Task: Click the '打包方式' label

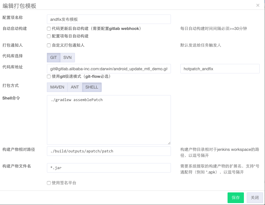Action: coord(10,85)
